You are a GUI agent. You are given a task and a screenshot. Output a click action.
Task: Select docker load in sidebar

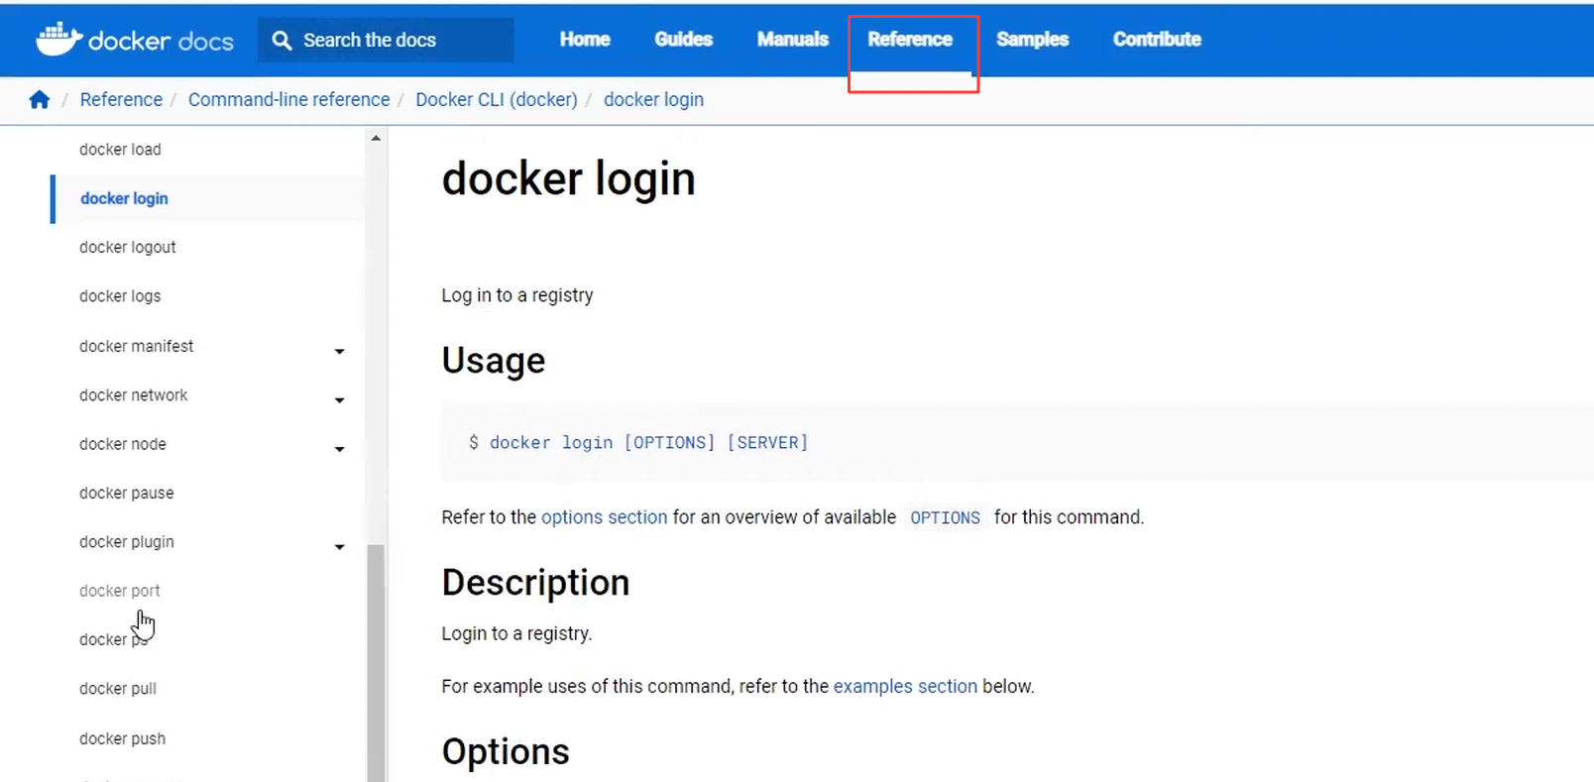[x=120, y=149]
